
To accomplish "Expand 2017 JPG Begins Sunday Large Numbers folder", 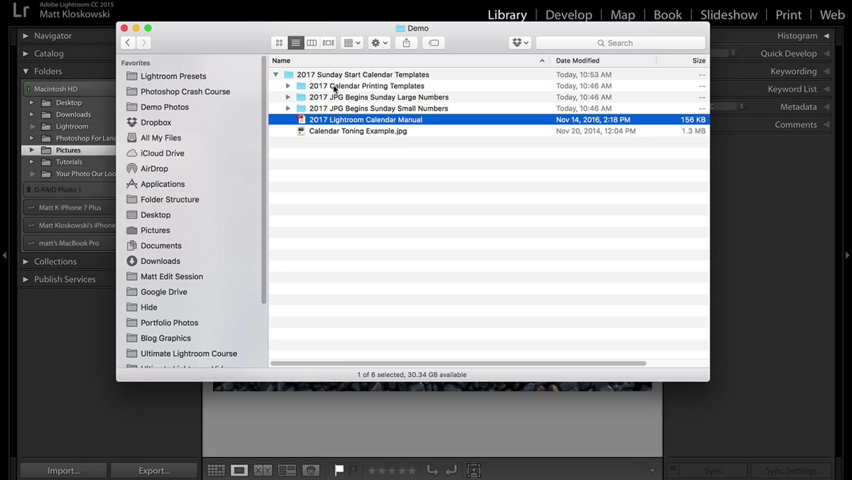I will pyautogui.click(x=288, y=97).
